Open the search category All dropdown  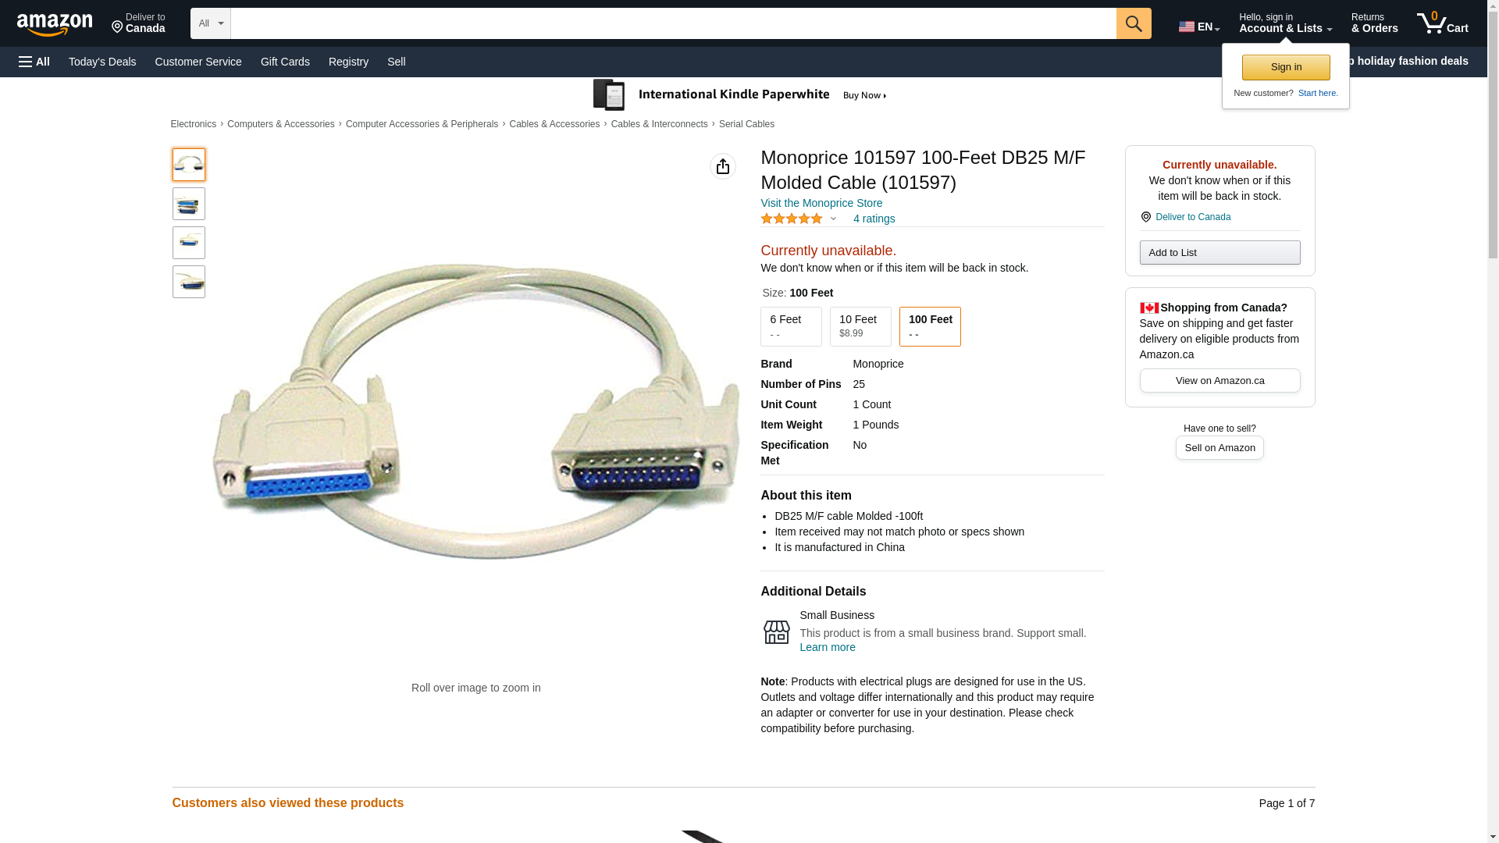point(211,23)
